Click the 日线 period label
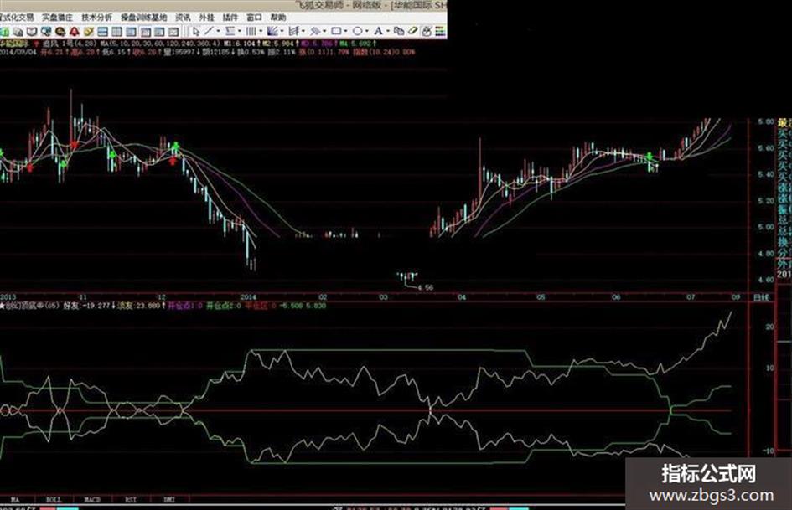792x510 pixels. coord(761,297)
